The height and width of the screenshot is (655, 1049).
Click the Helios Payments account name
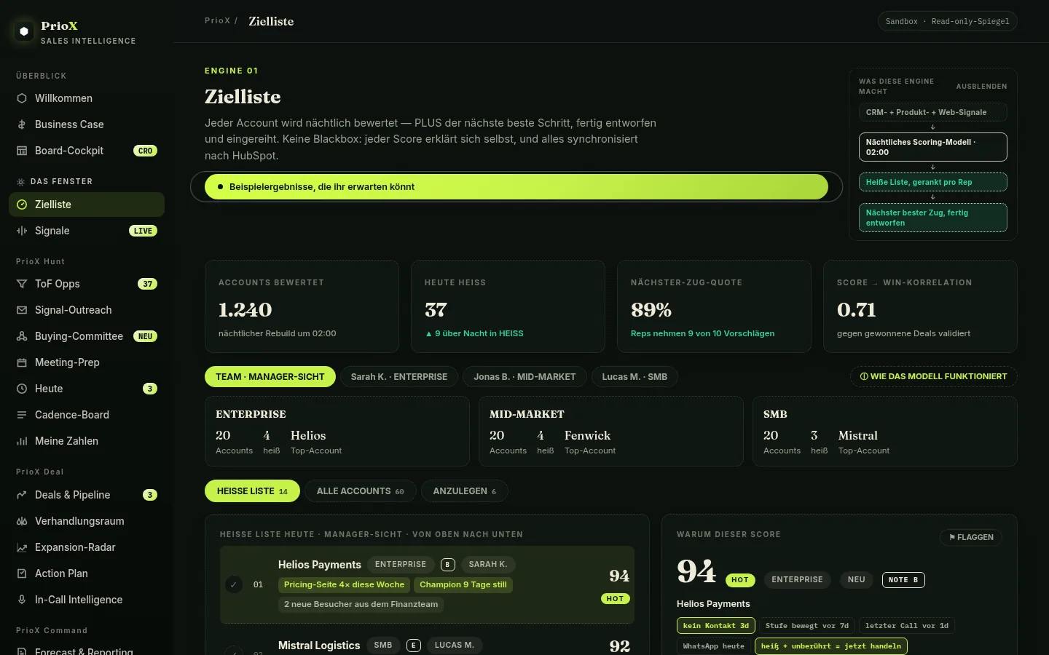point(319,565)
